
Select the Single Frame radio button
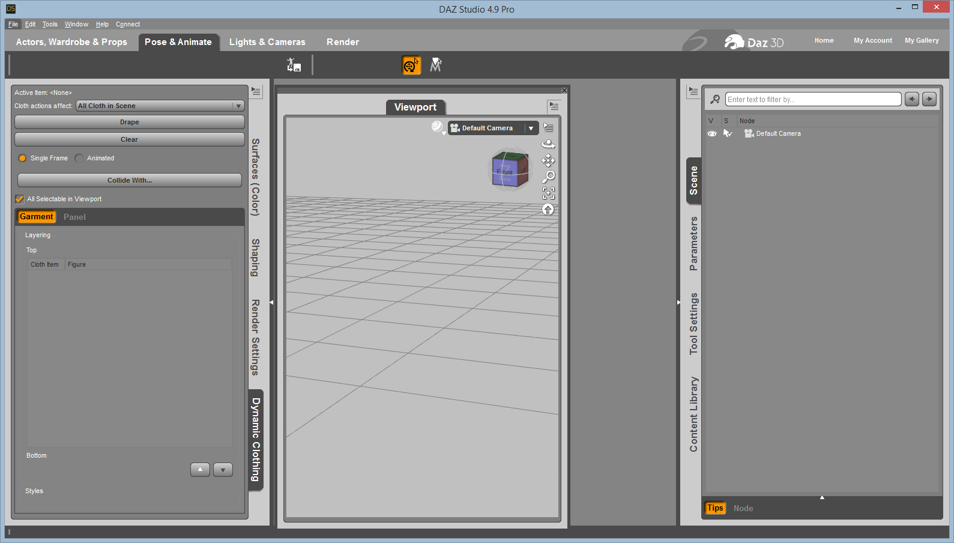(22, 158)
